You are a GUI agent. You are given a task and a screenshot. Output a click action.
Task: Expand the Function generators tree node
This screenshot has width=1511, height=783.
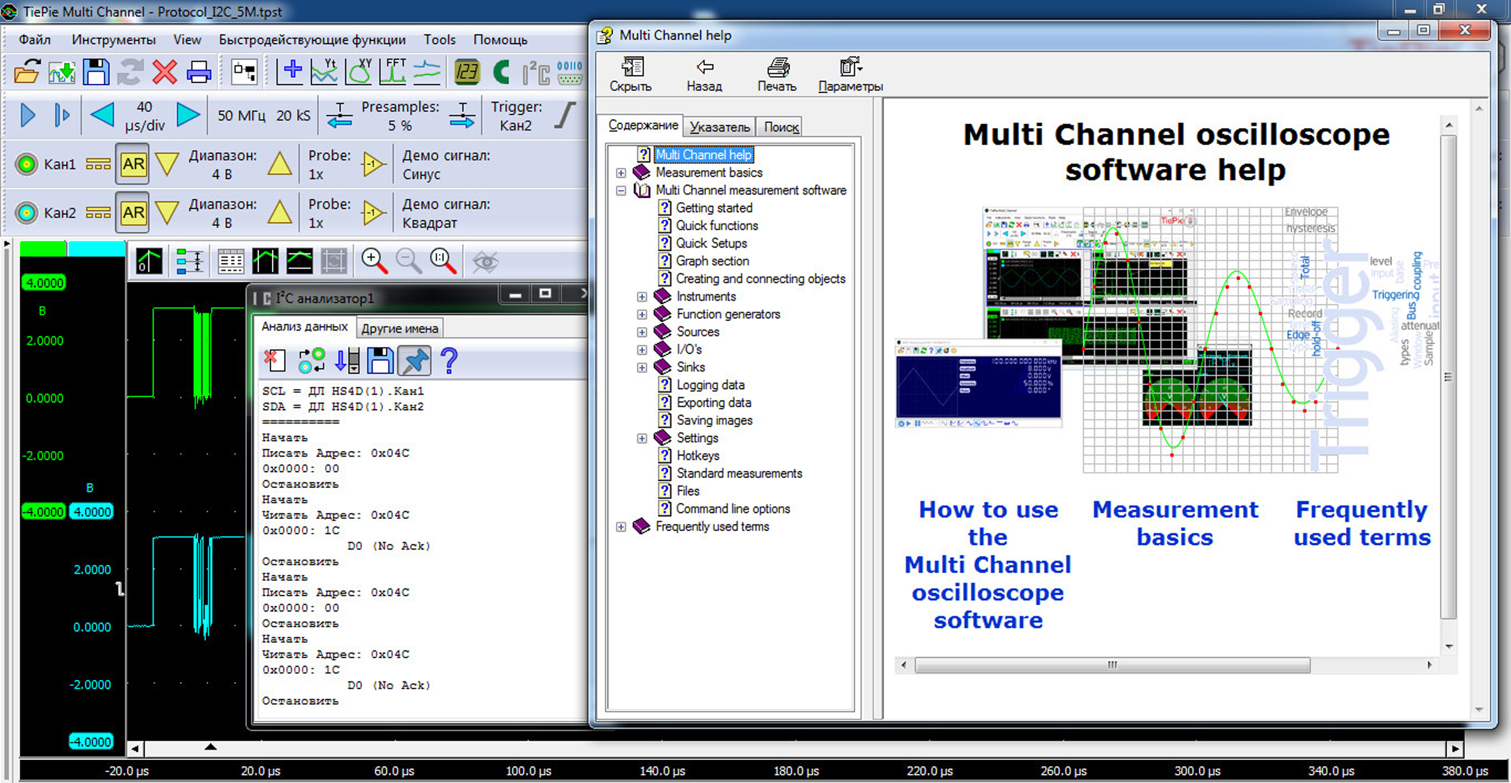(642, 314)
